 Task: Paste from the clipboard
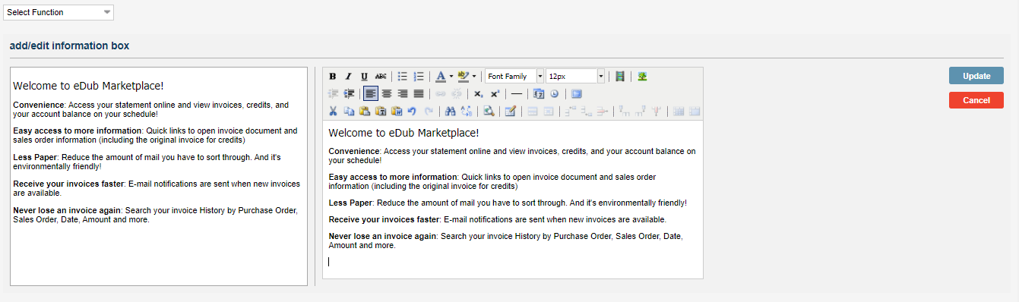[365, 111]
